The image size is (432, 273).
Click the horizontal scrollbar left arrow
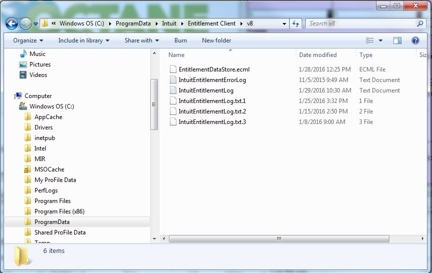tap(164, 238)
